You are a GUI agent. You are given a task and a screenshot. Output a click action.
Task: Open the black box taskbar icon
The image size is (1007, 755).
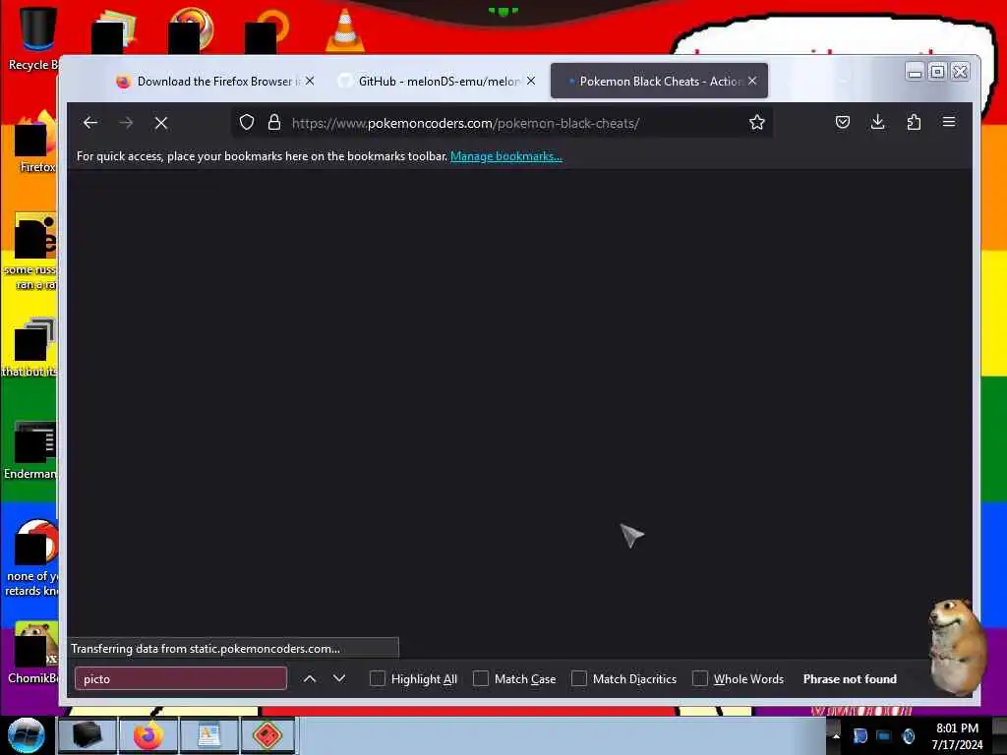point(87,735)
